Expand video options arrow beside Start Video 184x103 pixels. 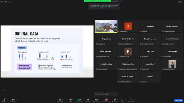(17, 100)
